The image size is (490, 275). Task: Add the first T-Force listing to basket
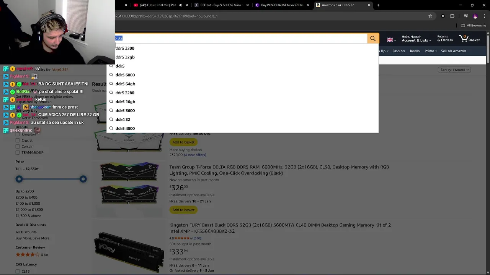183,142
